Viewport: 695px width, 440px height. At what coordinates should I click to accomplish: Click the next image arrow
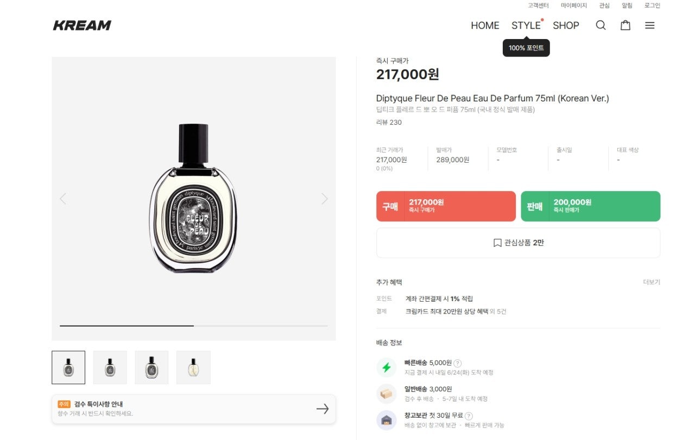click(325, 199)
